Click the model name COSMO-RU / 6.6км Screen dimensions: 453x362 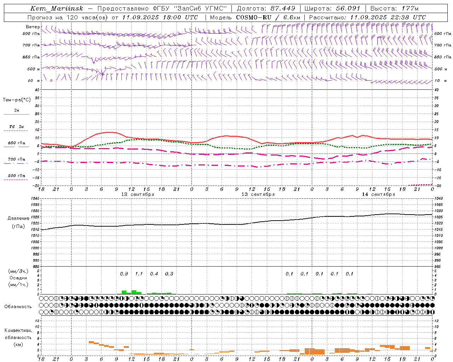click(268, 17)
